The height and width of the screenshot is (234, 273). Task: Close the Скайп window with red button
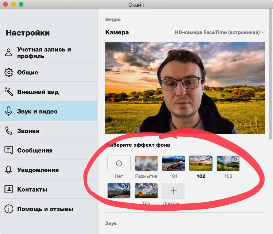[6, 4]
